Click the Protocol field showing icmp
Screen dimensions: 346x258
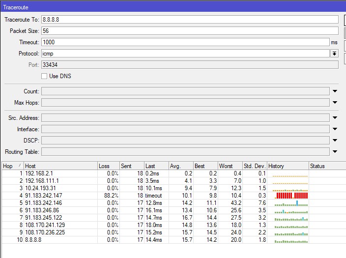coord(185,54)
